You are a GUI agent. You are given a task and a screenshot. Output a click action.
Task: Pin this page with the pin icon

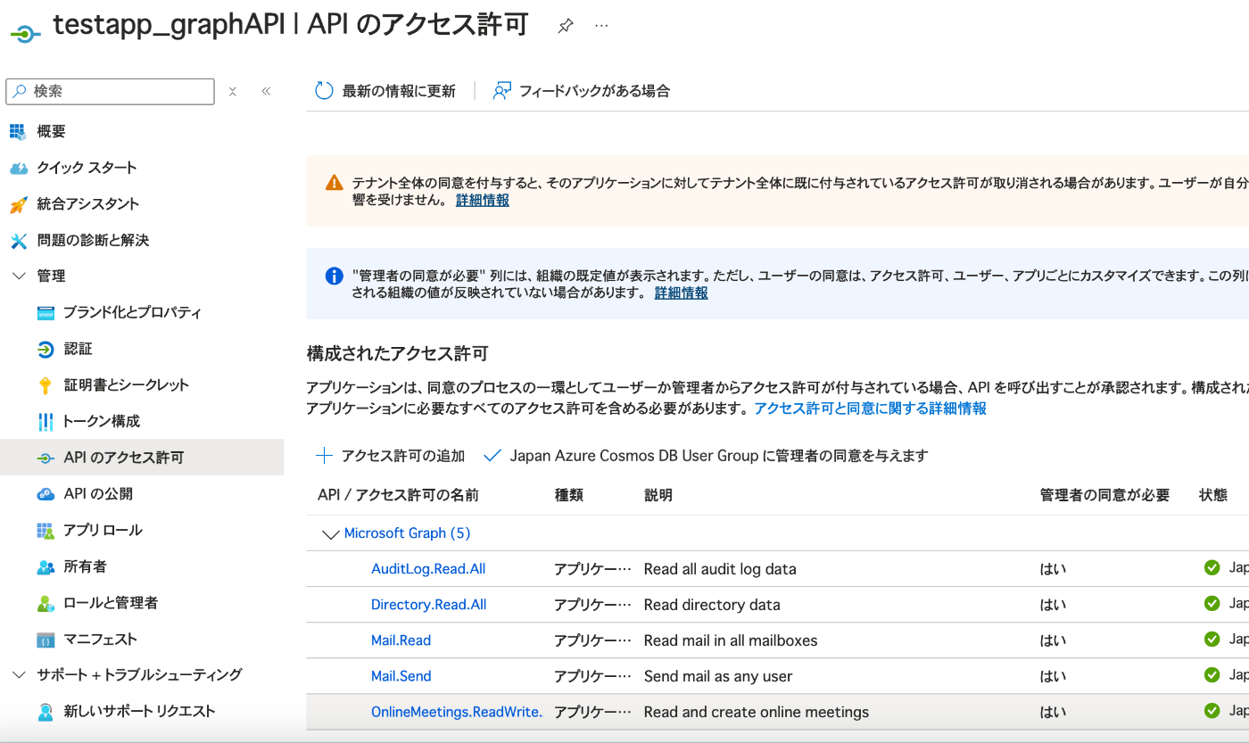pyautogui.click(x=565, y=26)
